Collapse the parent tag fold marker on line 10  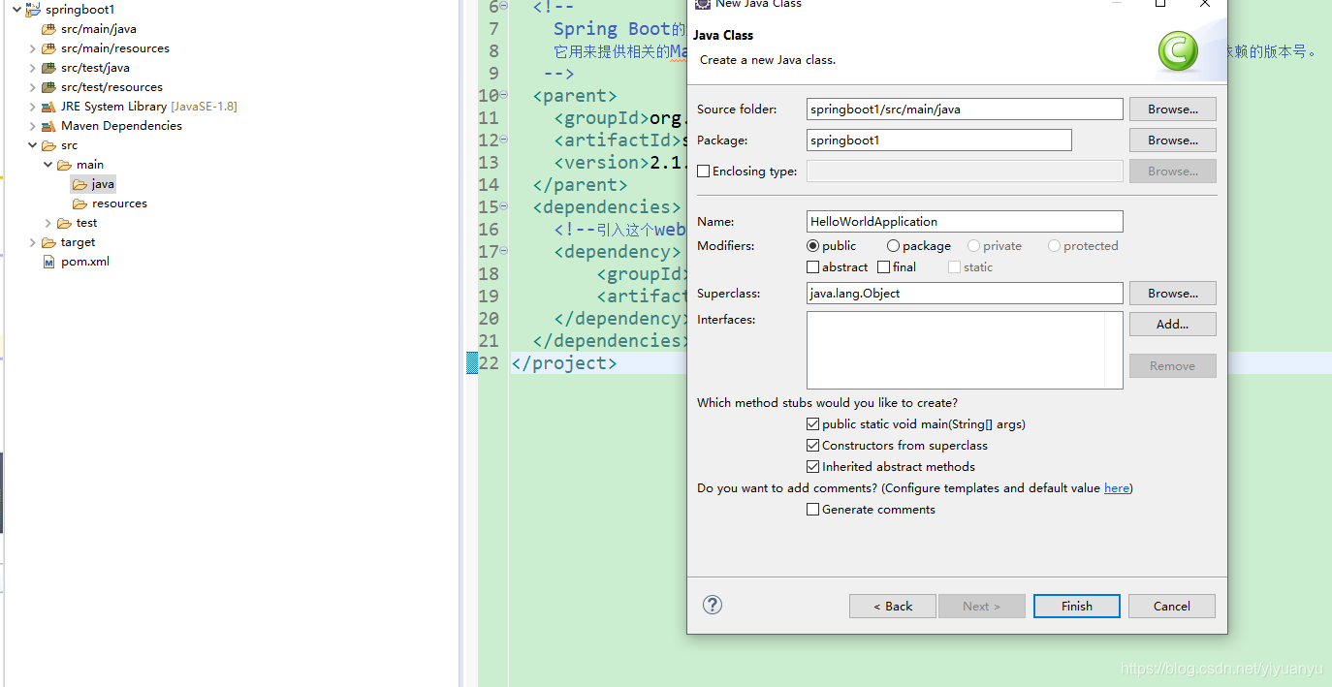504,95
